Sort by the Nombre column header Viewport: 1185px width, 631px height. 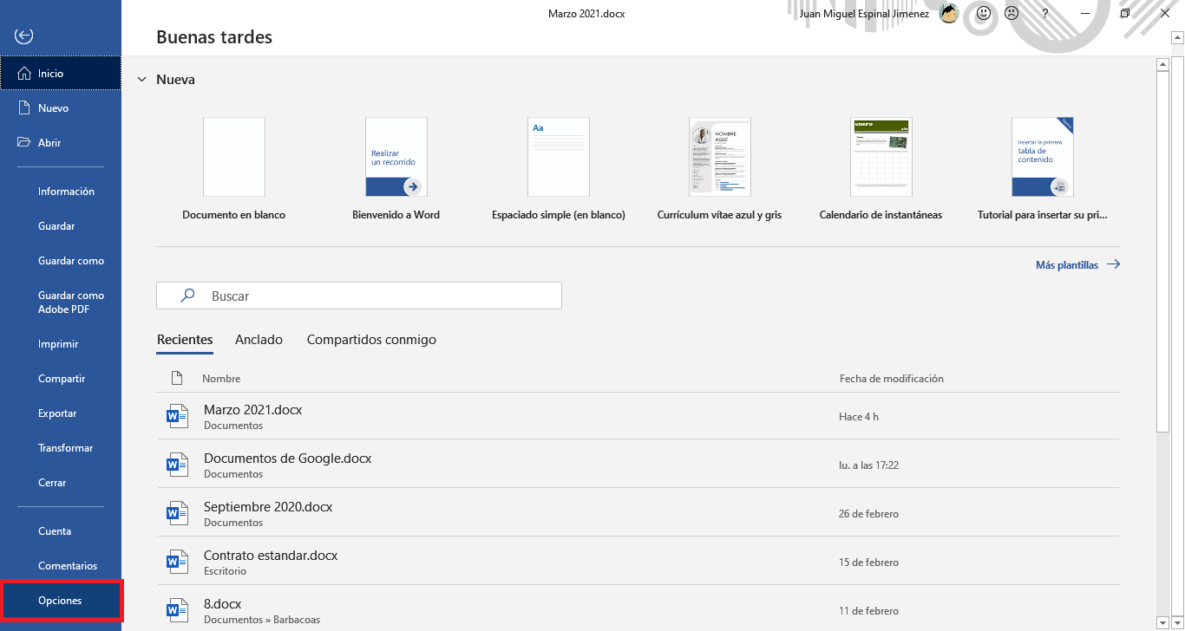click(x=221, y=379)
